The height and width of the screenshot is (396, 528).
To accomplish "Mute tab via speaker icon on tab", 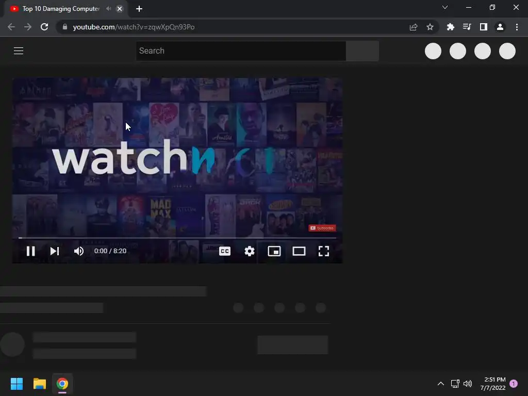I will [108, 9].
